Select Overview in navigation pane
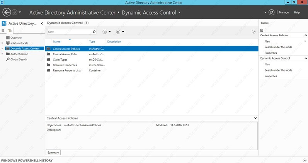This screenshot has width=308, height=163. click(x=16, y=38)
